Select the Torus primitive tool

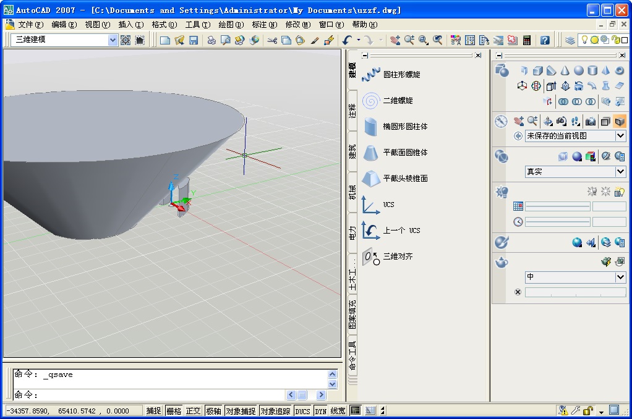tap(619, 70)
